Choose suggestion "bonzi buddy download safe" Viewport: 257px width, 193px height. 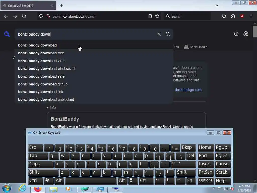coord(94,76)
